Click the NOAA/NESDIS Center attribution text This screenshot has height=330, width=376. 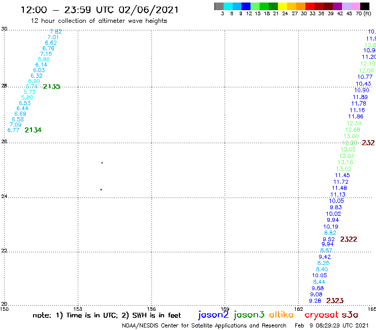[204, 325]
